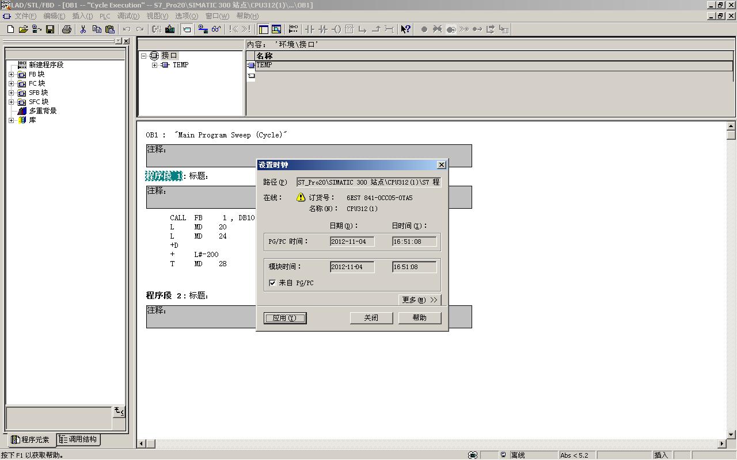The width and height of the screenshot is (737, 460).
Task: Open the 窗口(W) menu
Action: click(x=217, y=16)
